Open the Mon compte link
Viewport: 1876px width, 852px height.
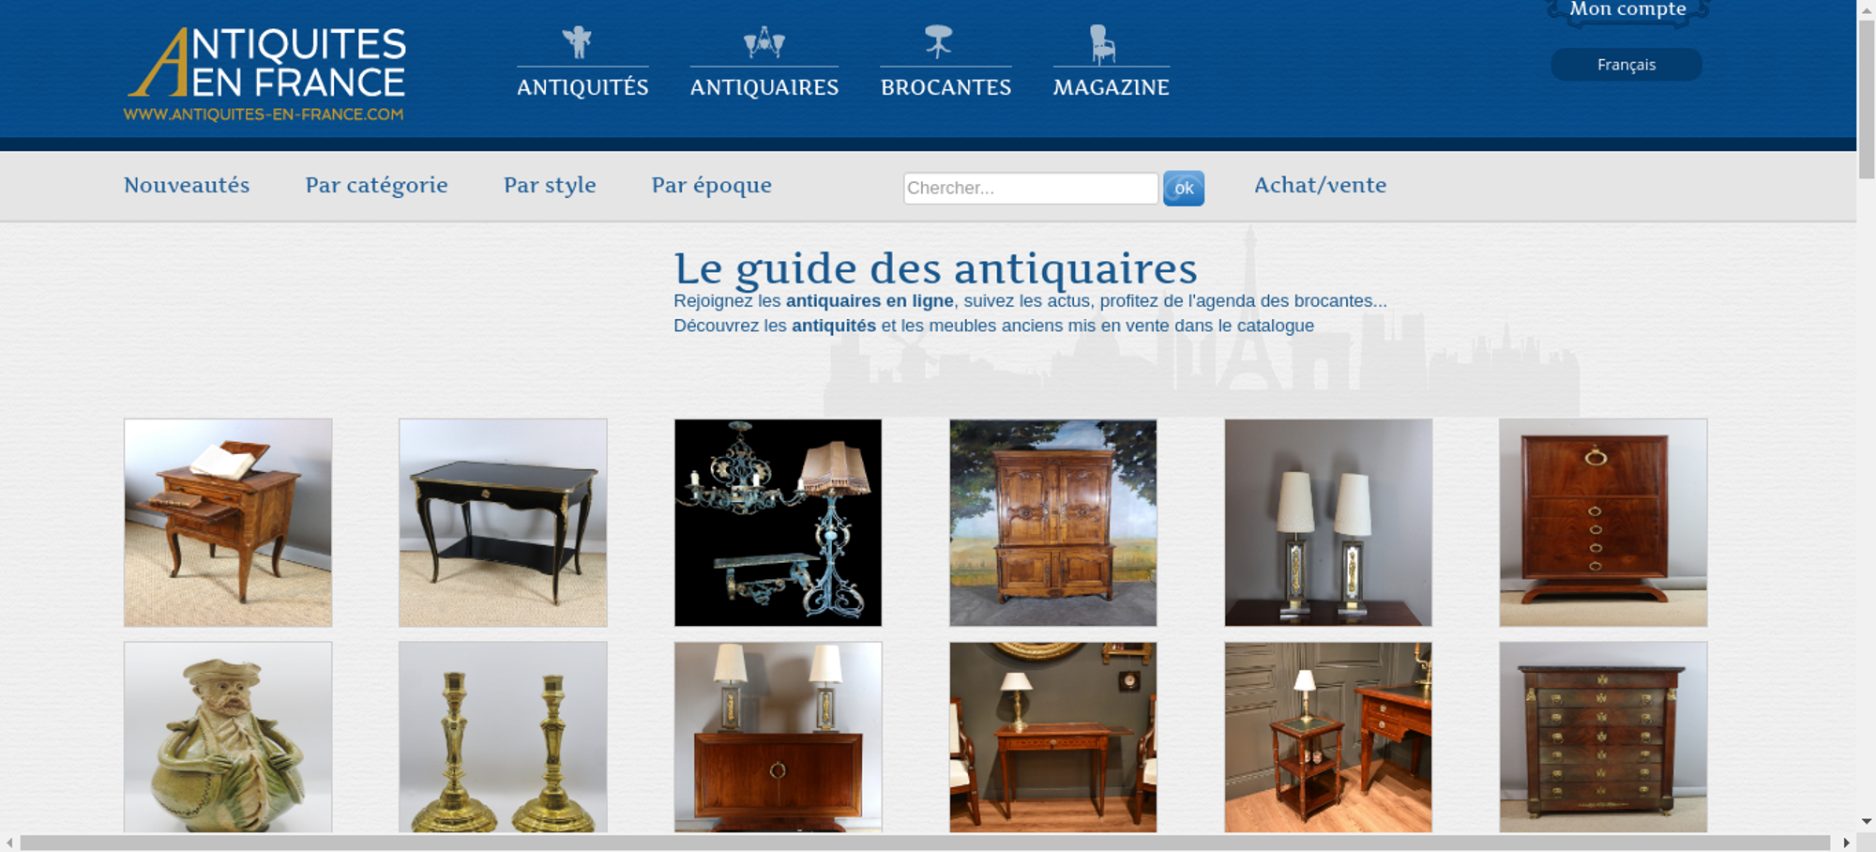pos(1627,9)
